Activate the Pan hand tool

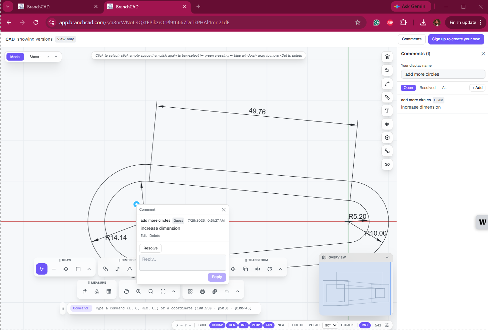(x=127, y=291)
